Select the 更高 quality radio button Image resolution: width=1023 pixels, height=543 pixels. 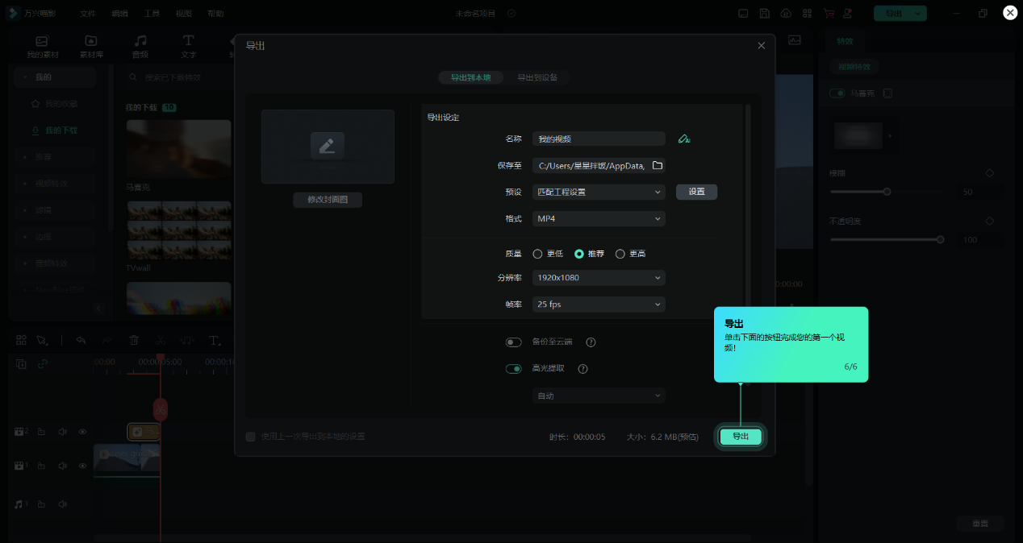pos(620,254)
